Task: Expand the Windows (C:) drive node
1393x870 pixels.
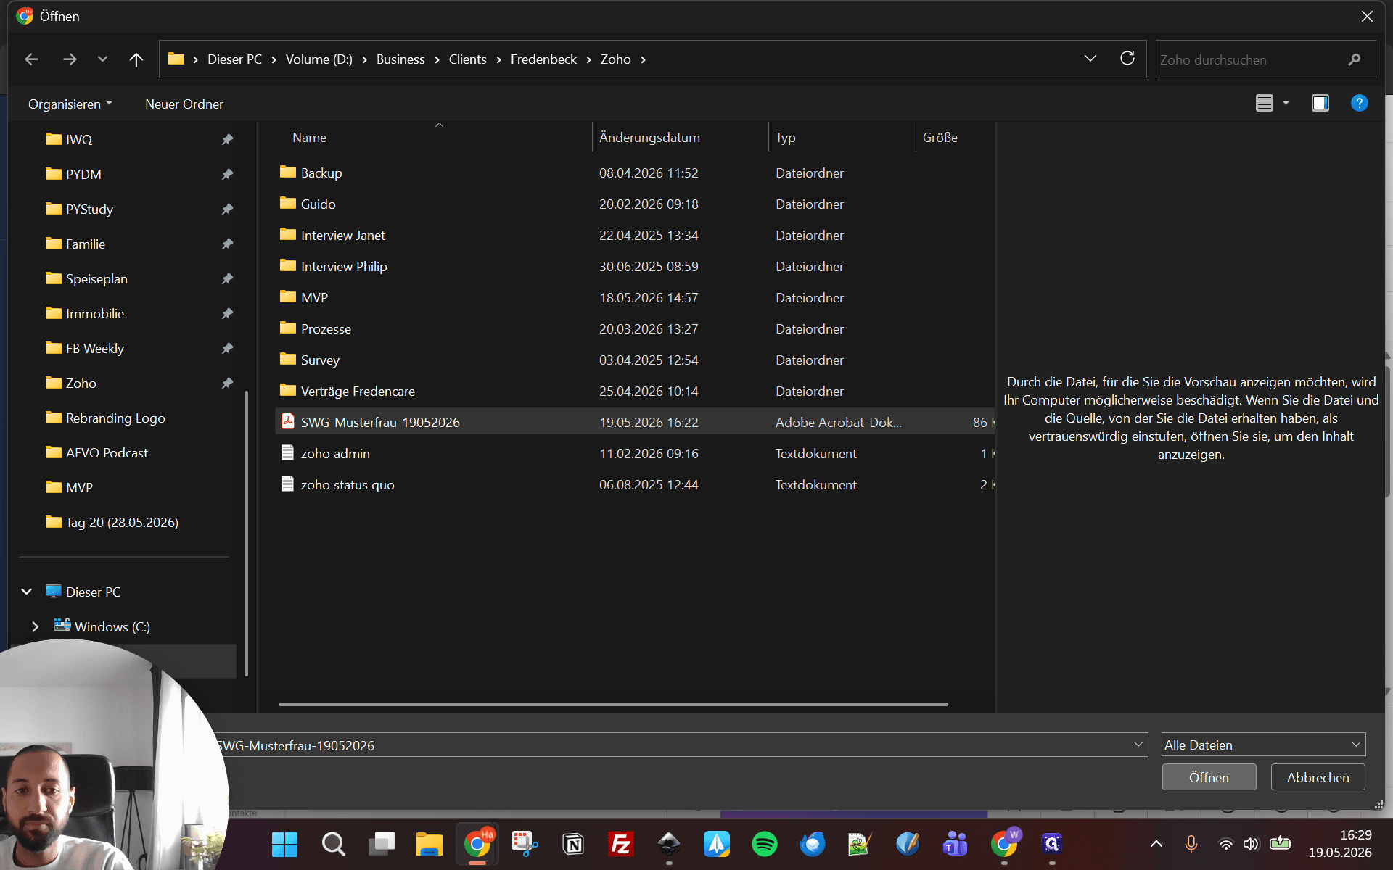Action: pyautogui.click(x=35, y=626)
